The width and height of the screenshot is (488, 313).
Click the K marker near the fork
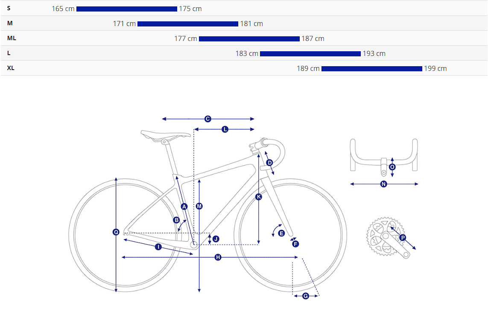coord(259,197)
